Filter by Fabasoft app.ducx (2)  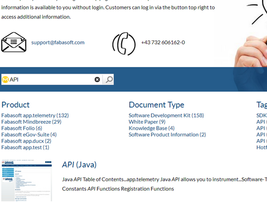coord(26,141)
